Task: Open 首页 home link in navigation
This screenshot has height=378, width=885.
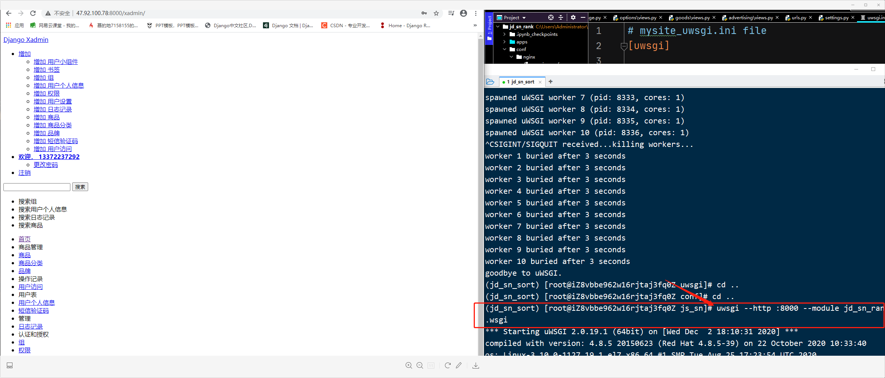Action: point(25,239)
